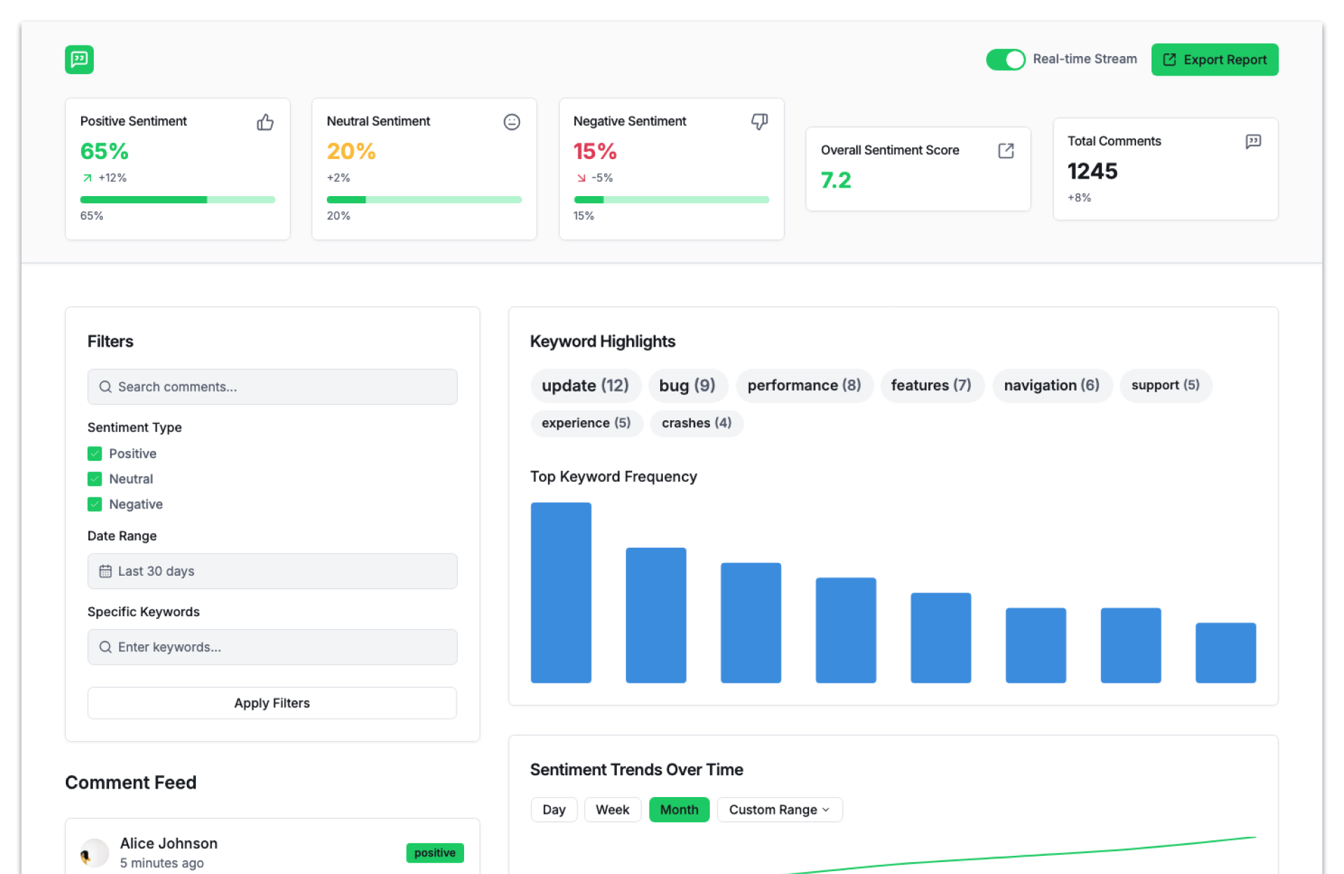Click the calendar icon in Date Range

[x=105, y=571]
